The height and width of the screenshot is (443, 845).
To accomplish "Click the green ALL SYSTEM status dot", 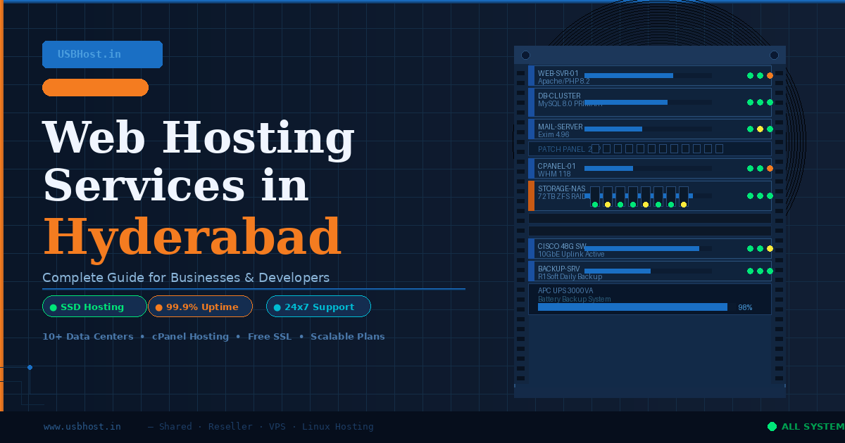I will [x=772, y=426].
